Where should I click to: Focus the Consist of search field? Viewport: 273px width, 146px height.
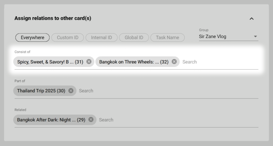[218, 62]
